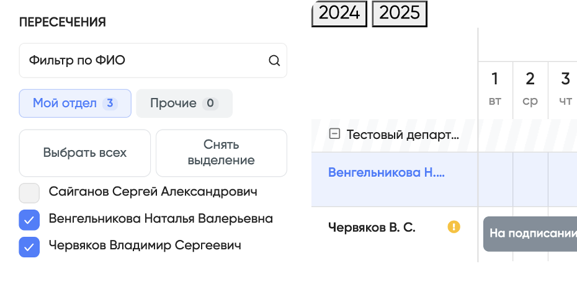This screenshot has width=577, height=284.
Task: Click the На подписании status bar
Action: pyautogui.click(x=529, y=234)
